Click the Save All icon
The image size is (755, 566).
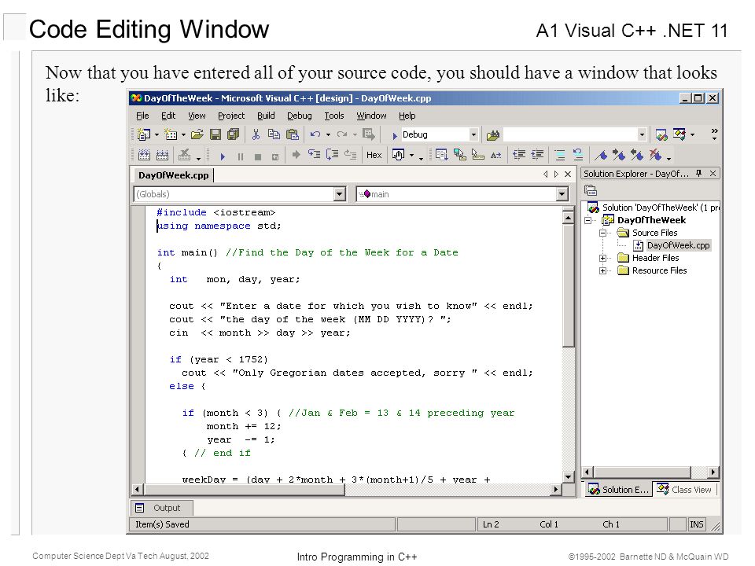point(233,134)
